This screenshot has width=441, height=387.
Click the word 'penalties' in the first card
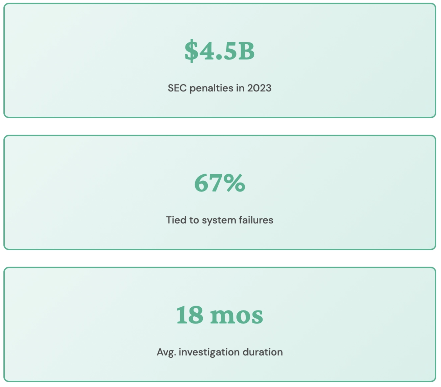tap(211, 88)
